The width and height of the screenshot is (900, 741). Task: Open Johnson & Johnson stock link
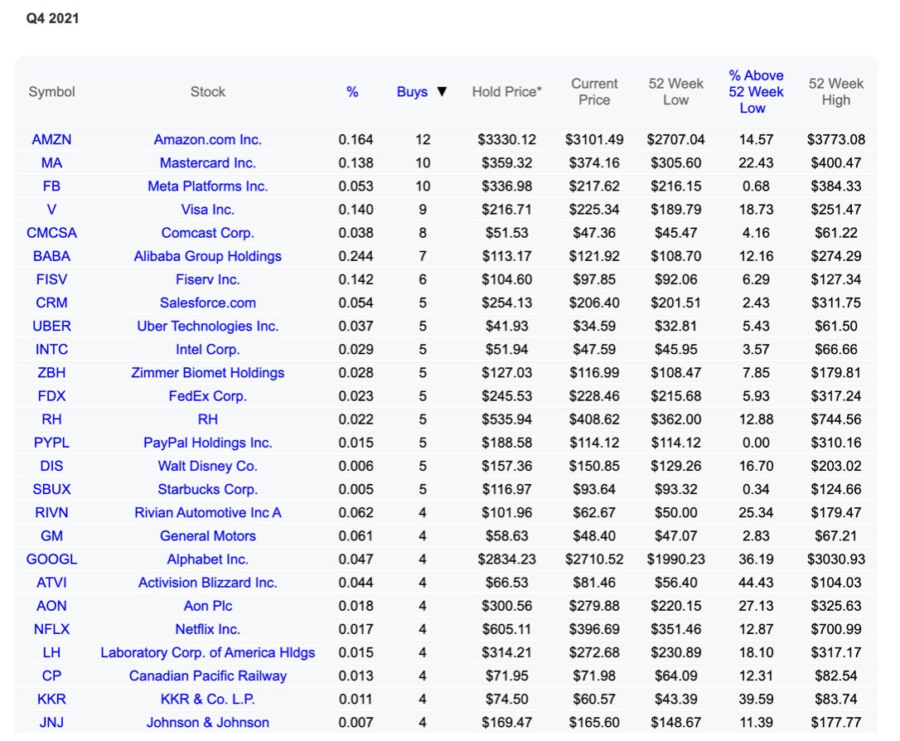point(208,723)
